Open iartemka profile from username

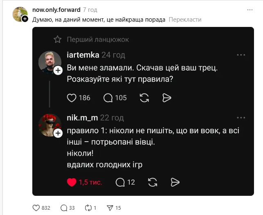(x=83, y=55)
